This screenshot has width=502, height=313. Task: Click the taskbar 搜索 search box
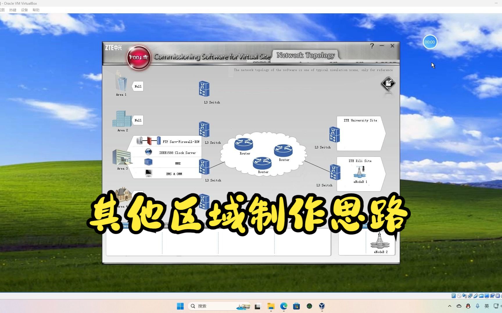point(219,306)
